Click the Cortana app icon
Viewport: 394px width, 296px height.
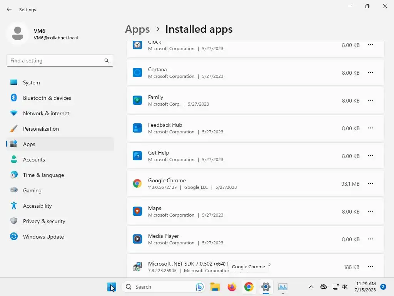[x=137, y=72]
